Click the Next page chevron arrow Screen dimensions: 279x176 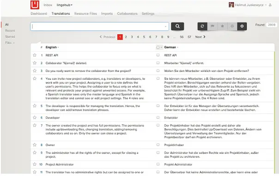[x=205, y=37]
